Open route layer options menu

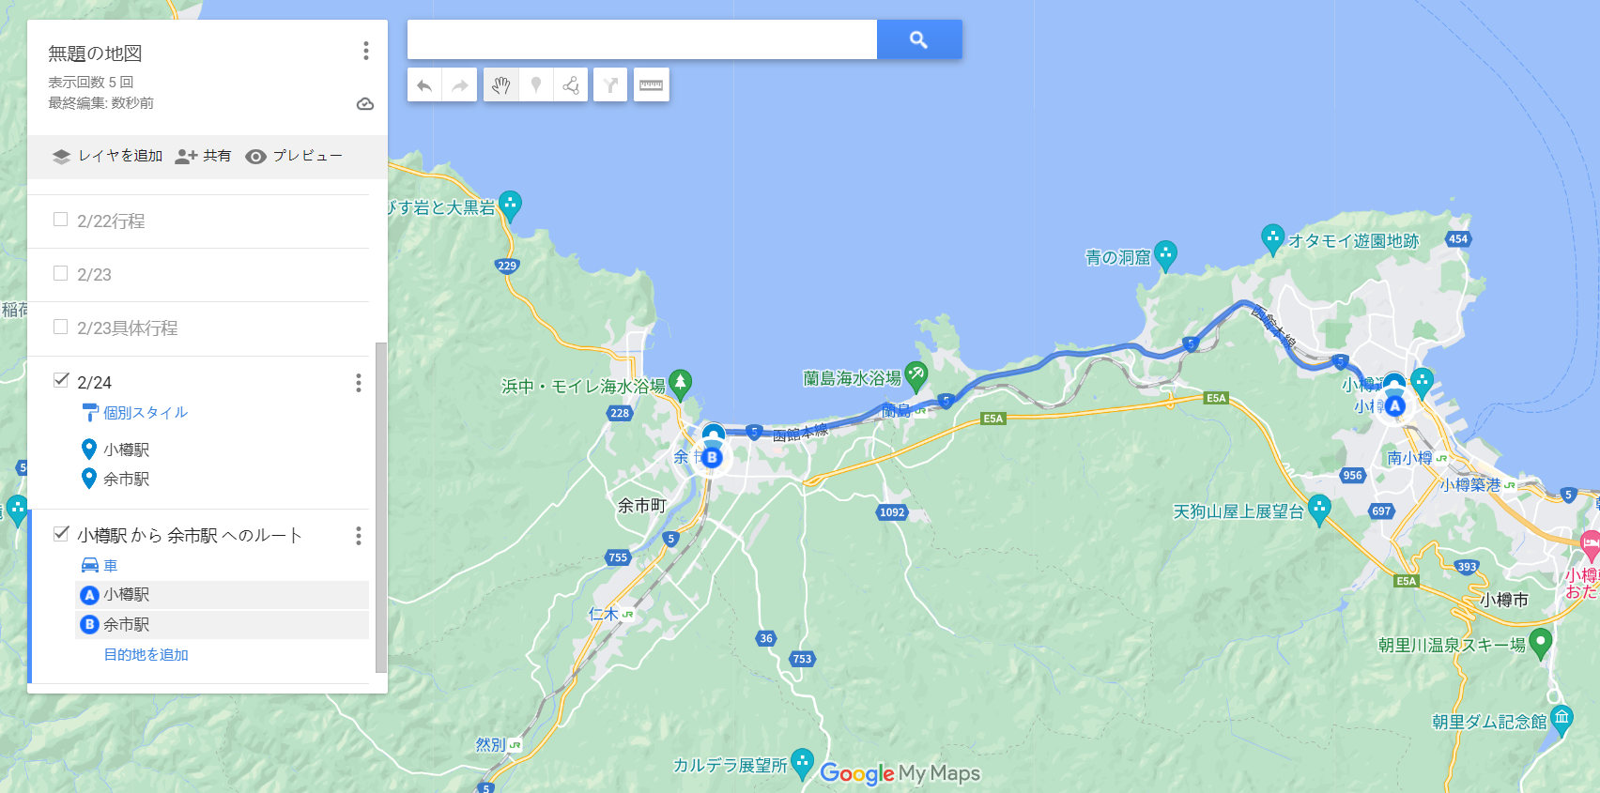358,536
